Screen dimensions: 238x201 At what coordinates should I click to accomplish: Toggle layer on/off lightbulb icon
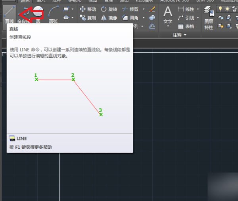pos(220,9)
